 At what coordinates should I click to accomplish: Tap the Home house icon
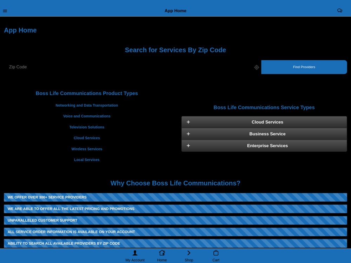(162, 253)
